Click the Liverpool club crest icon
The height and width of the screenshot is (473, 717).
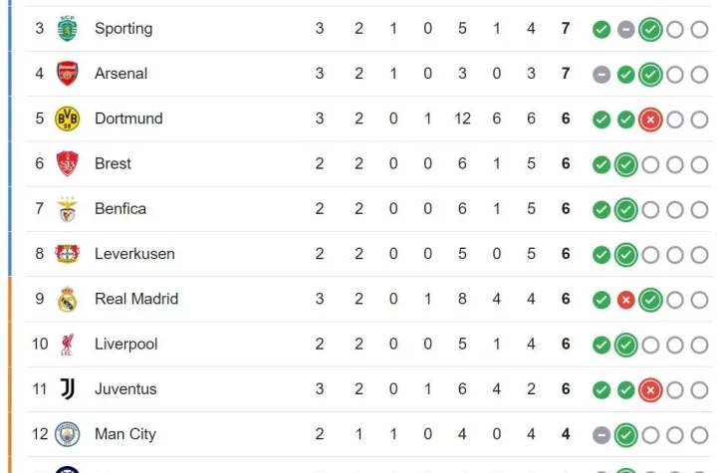67,345
